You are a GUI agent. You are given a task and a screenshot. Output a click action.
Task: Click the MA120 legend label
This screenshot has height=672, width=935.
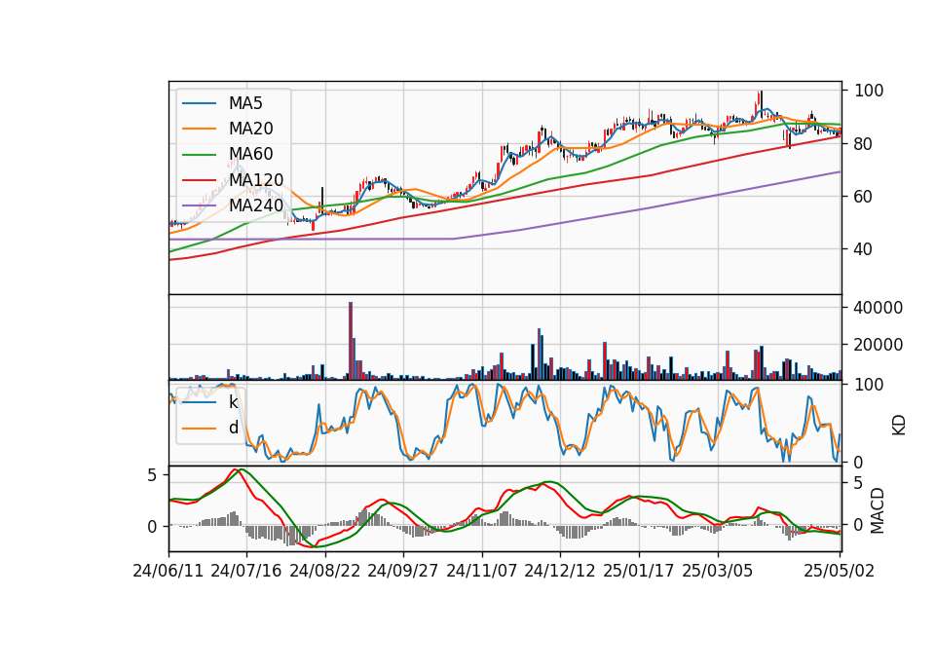[x=256, y=180]
